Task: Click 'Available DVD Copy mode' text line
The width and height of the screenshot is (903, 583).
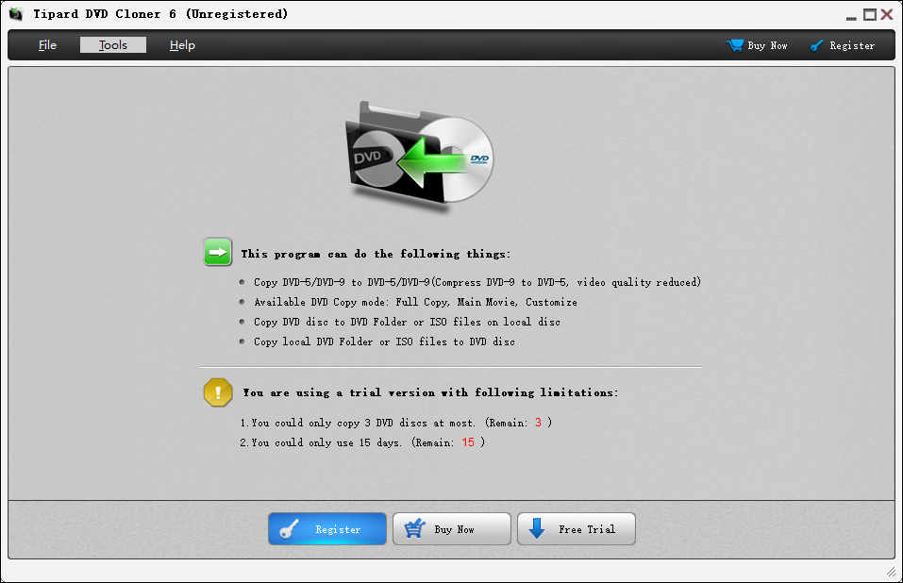Action: pyautogui.click(x=415, y=302)
